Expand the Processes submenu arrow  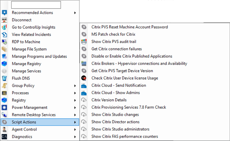pyautogui.click(x=75, y=93)
